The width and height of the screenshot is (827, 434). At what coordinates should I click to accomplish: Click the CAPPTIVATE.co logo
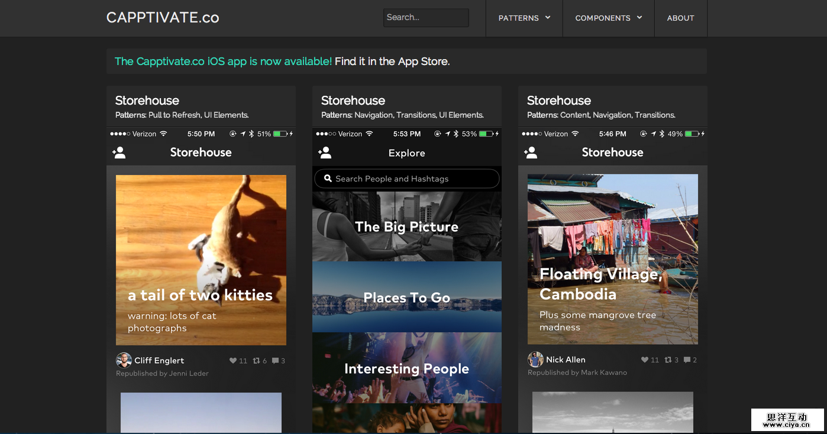tap(163, 18)
